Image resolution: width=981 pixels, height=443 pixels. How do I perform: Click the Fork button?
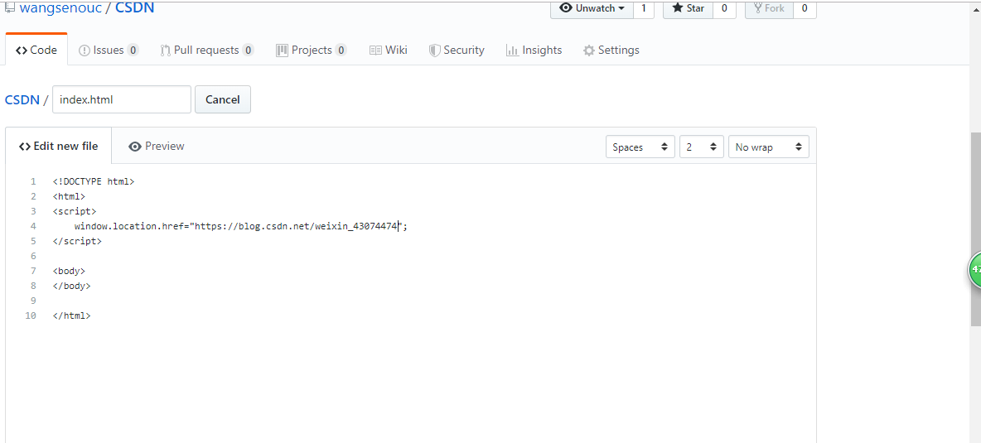(x=769, y=9)
